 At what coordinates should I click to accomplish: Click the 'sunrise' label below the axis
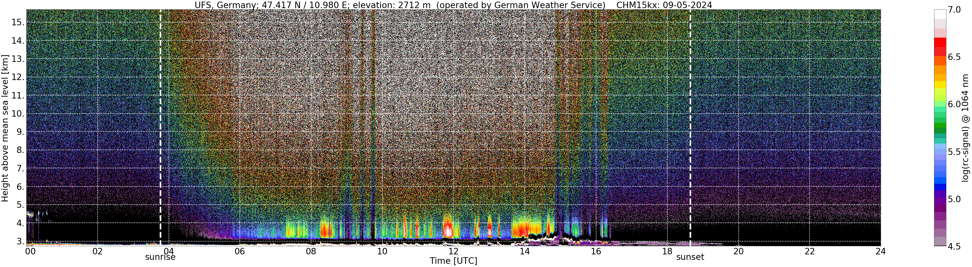pyautogui.click(x=160, y=257)
